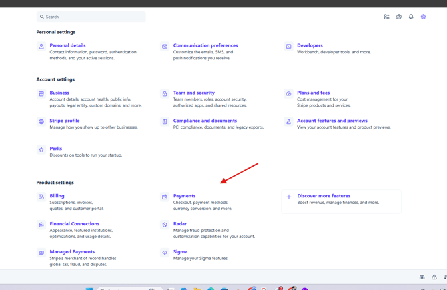Screen dimensions: 447x290
Task: Click 'Team members, roles, account security' description
Action: point(209,102)
